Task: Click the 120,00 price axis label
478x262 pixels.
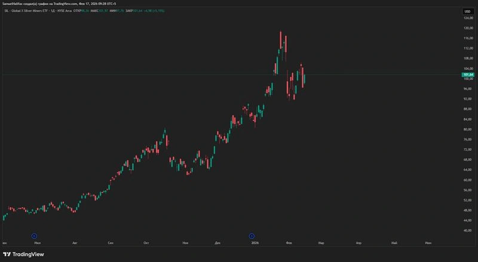Action: click(x=468, y=28)
